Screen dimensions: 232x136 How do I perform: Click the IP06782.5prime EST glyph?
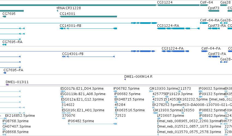115,91
